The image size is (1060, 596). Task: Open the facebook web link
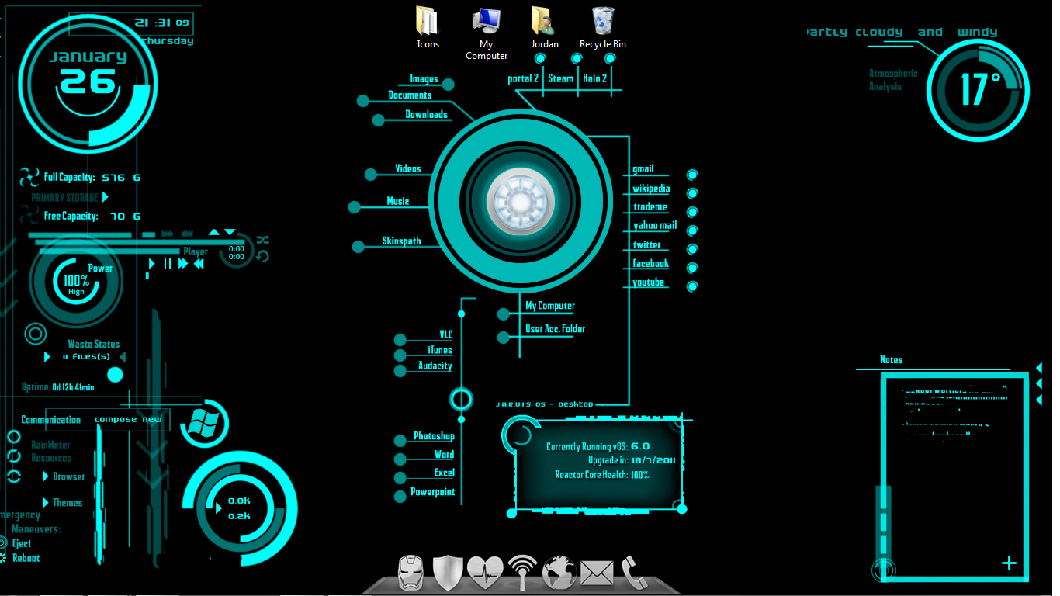pos(651,264)
